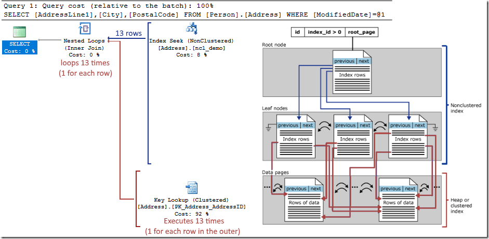Click the root node index page icon
The width and height of the screenshot is (489, 239).
coord(352,73)
